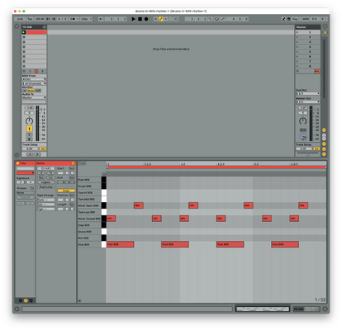Select the Kick 909 drum row label

coord(89,244)
